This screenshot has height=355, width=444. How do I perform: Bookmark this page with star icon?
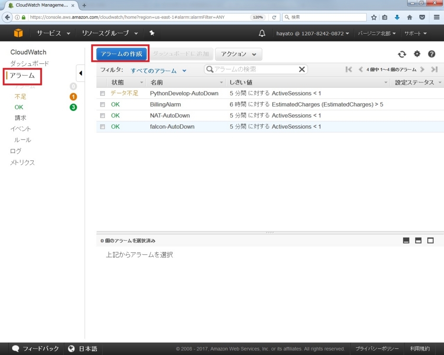374,17
